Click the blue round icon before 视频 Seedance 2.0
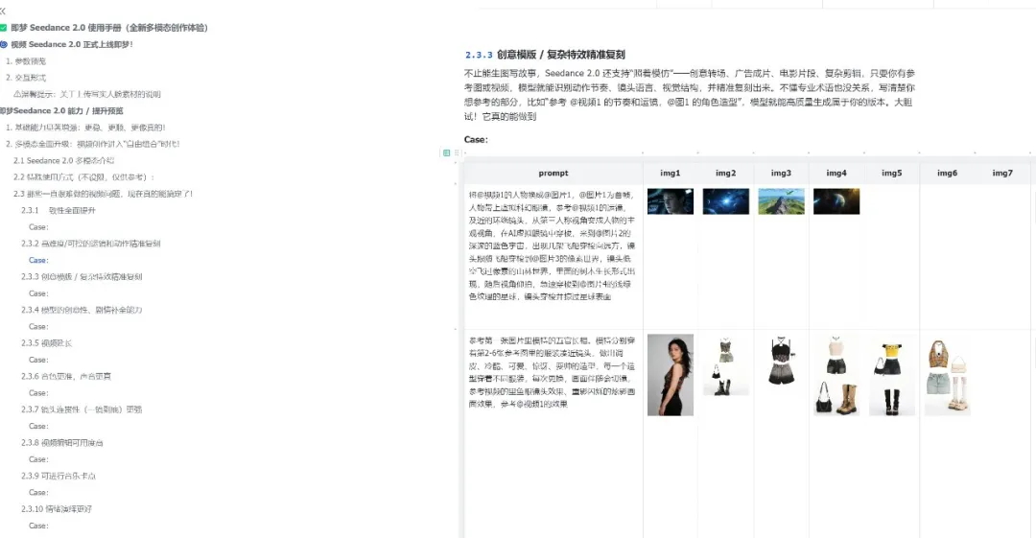The image size is (1036, 538). [x=4, y=44]
